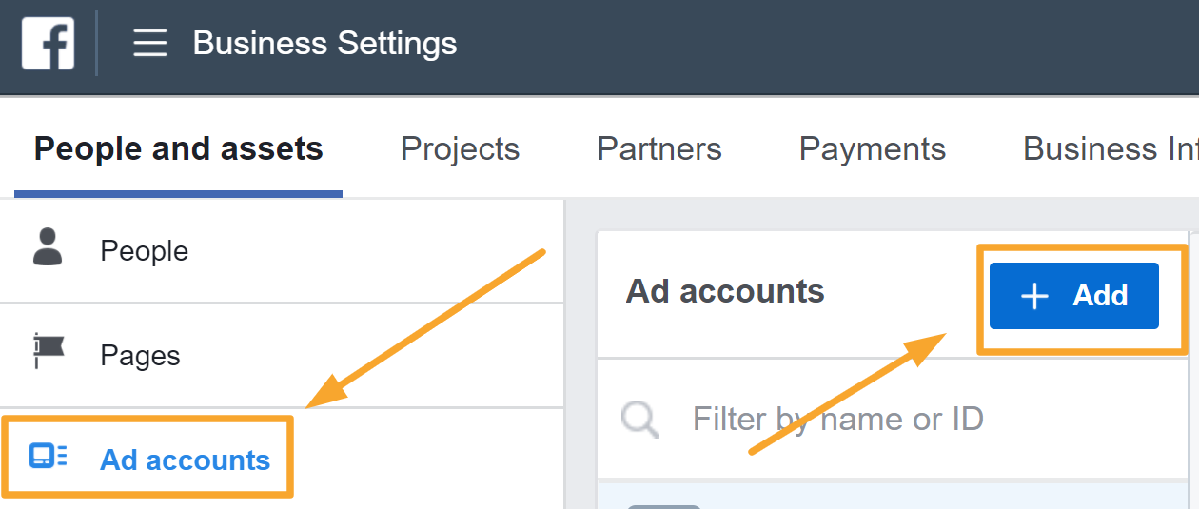This screenshot has width=1199, height=509.
Task: Go to the Partners tab
Action: tap(659, 149)
